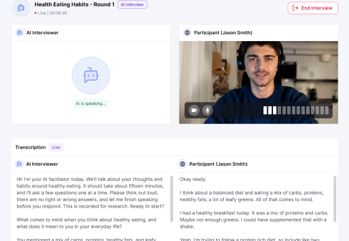
Task: Click 'What comes to mind when you think' question
Action: click(x=87, y=223)
